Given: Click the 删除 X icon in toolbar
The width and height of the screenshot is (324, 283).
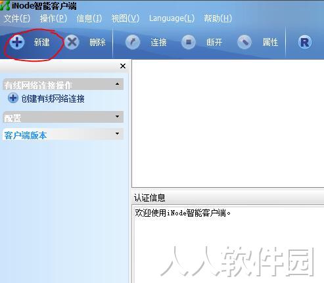Looking at the screenshot, I should point(72,42).
